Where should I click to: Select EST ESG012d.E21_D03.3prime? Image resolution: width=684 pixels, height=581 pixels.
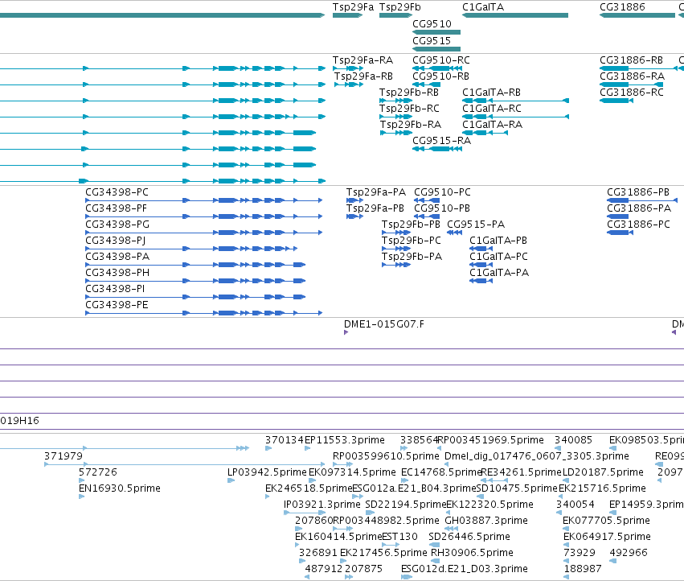click(x=464, y=569)
